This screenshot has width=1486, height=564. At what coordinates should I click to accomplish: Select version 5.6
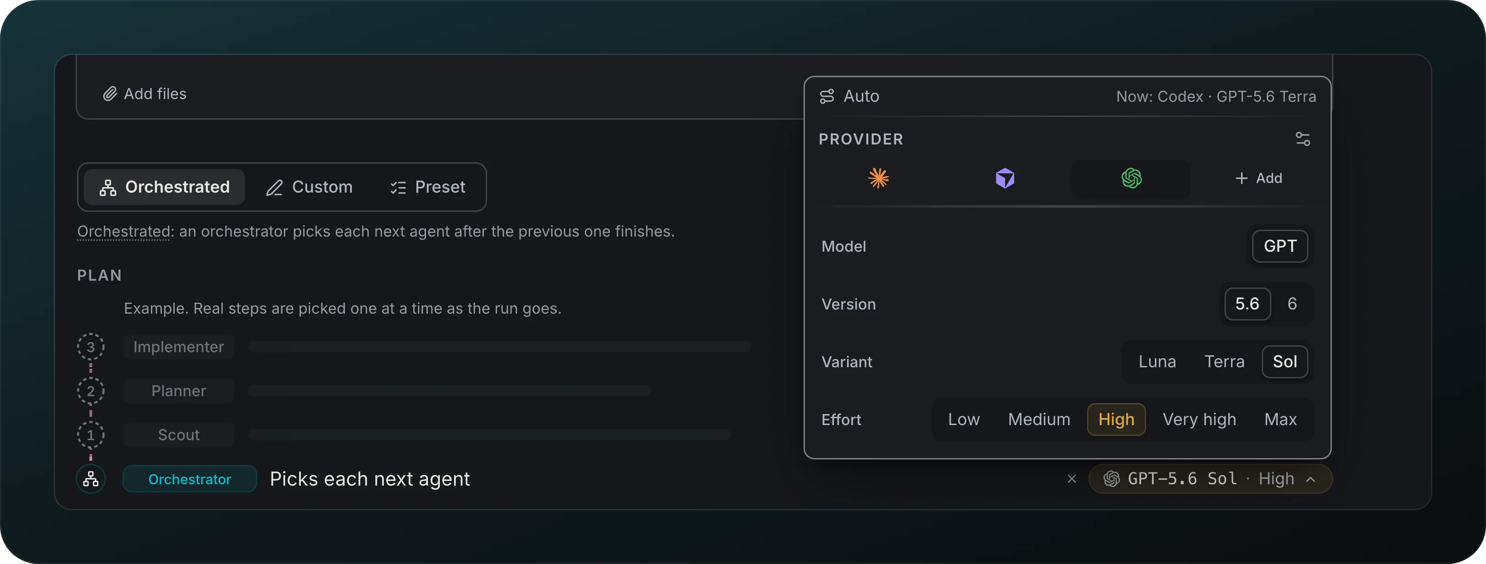(1247, 304)
